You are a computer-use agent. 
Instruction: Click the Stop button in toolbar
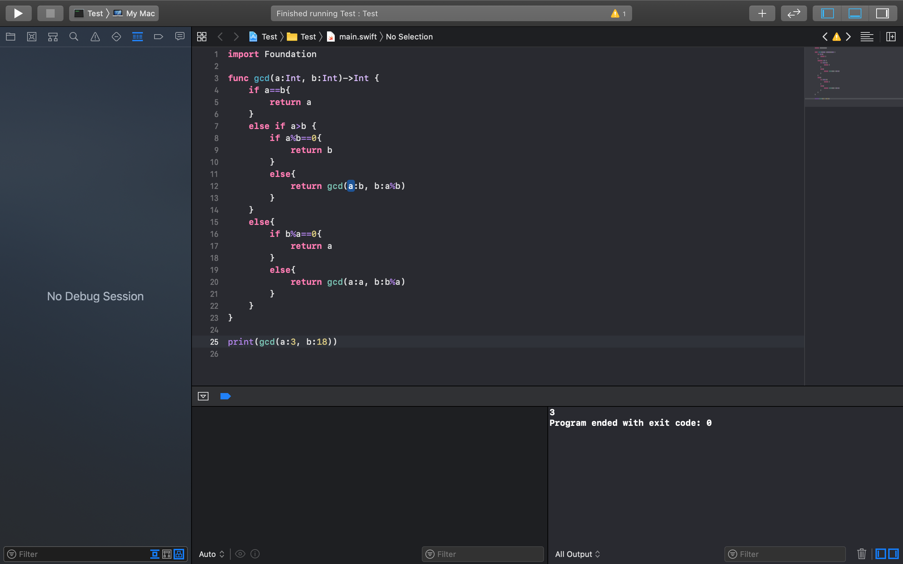[x=50, y=13]
